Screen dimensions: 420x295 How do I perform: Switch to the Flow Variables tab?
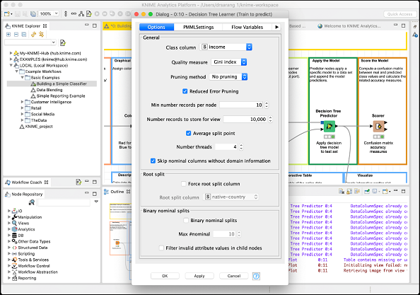247,27
